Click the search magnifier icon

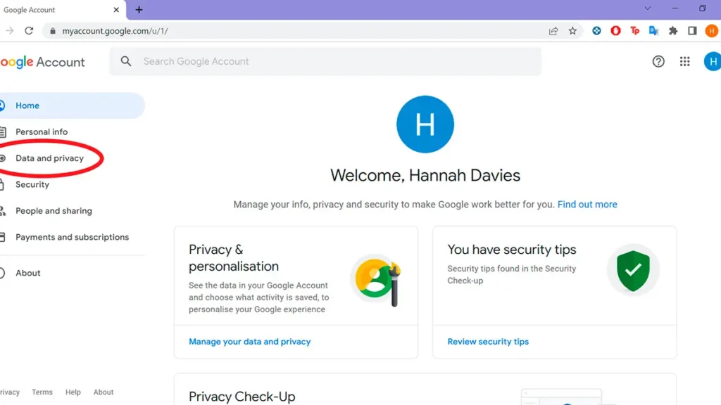click(126, 61)
